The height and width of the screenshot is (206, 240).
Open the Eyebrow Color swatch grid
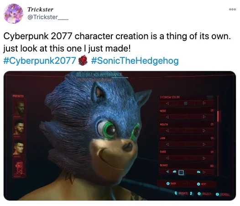coord(186,103)
